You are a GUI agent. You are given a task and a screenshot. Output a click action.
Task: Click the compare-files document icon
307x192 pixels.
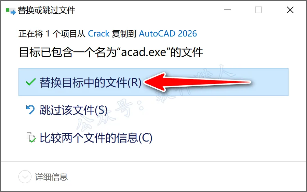[31, 137]
